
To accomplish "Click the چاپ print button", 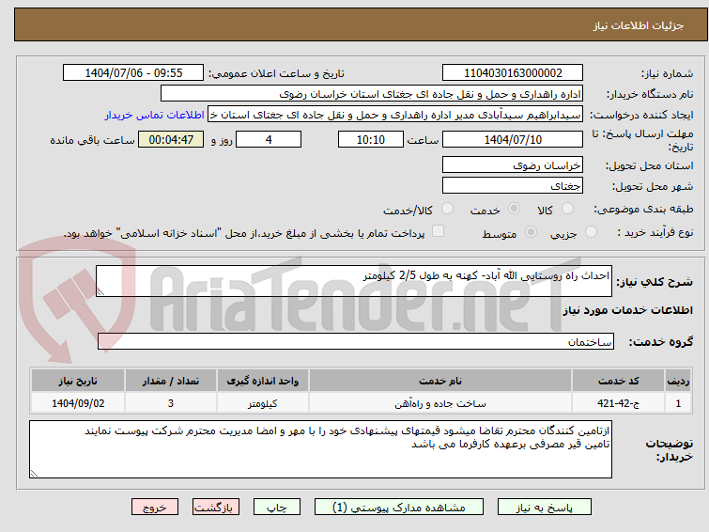I will 277,508.
